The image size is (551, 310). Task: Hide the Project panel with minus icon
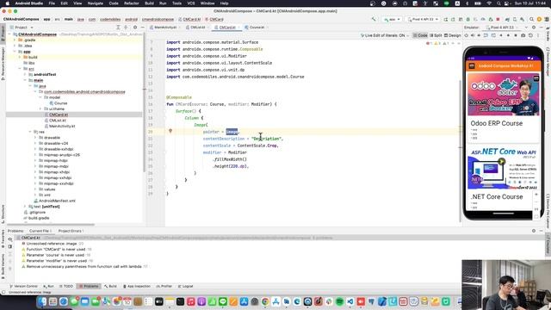(143, 27)
